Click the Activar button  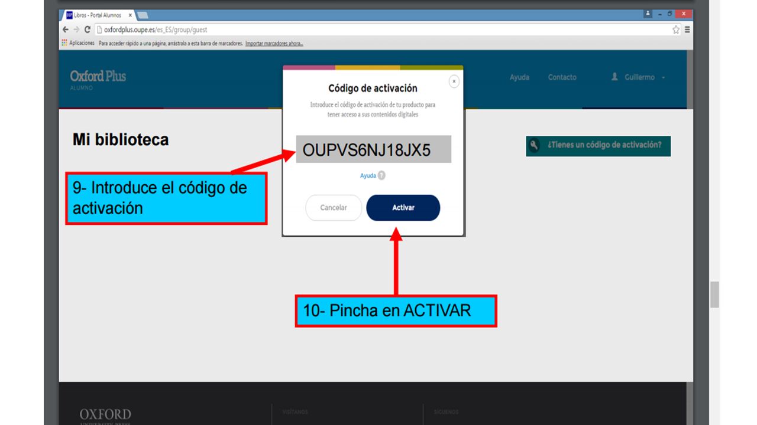[x=403, y=208]
